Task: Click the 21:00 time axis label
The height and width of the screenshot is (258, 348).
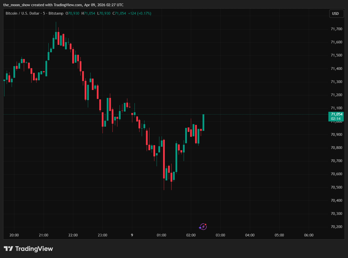Action: coord(43,235)
